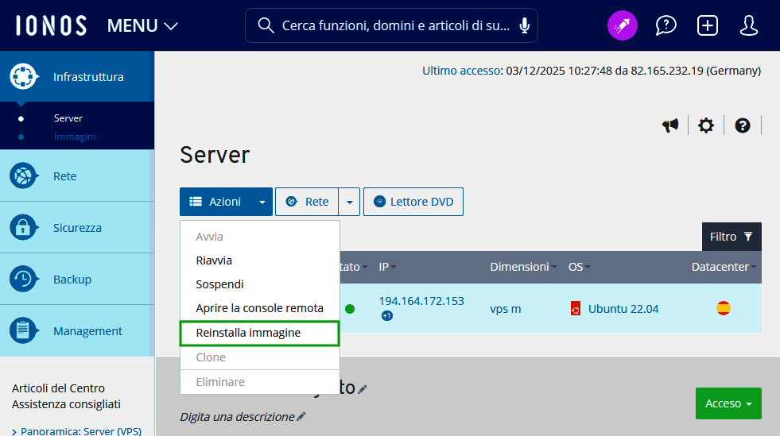Click the Infrastruttura sidebar icon

point(23,76)
